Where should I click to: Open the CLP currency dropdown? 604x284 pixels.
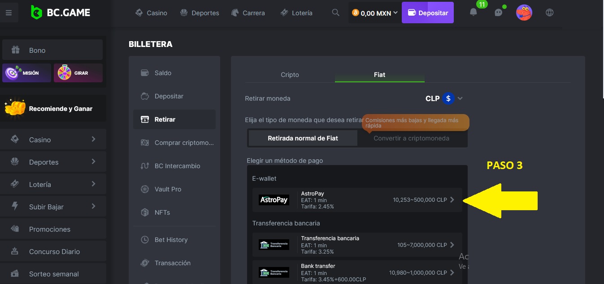point(444,98)
